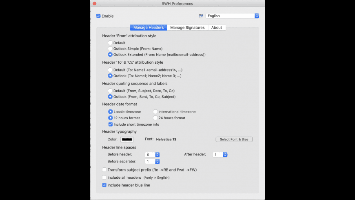The width and height of the screenshot is (355, 200).
Task: Switch to the Manage Headers tab
Action: 148,27
